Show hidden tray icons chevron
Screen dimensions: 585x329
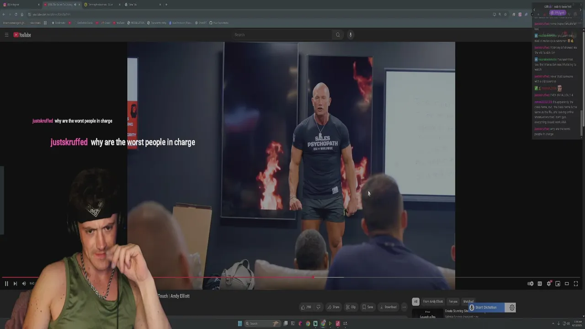[553, 324]
